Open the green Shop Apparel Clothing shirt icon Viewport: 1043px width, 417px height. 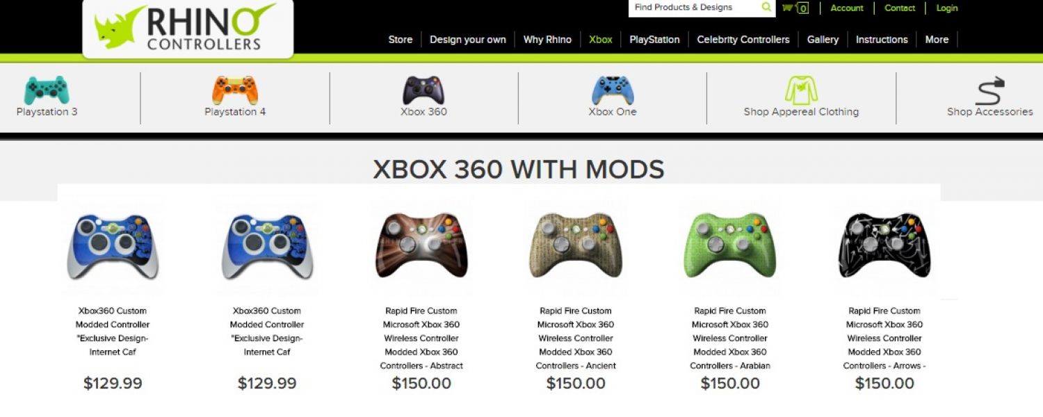pos(801,90)
